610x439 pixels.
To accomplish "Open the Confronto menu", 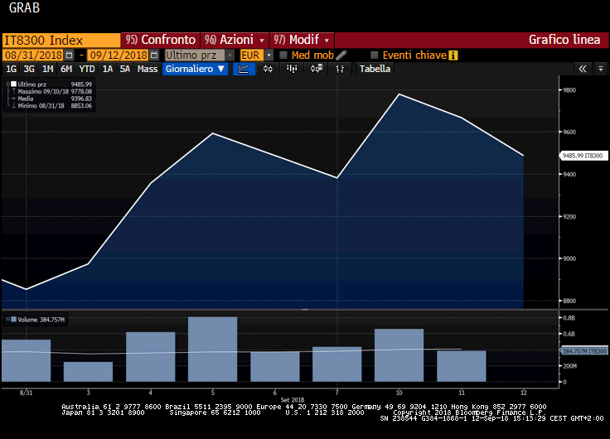I will pos(160,40).
